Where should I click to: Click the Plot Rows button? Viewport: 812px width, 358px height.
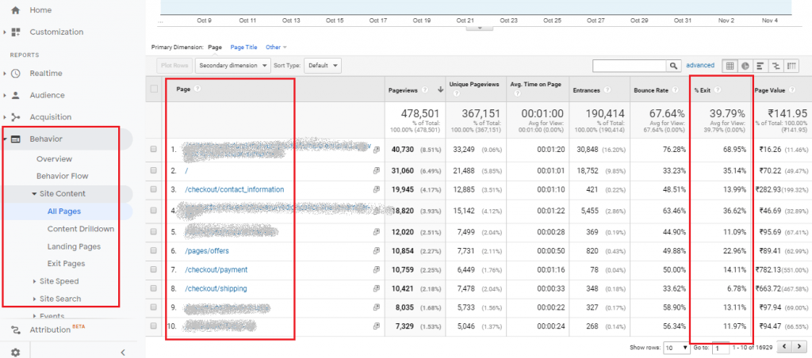[x=174, y=66]
